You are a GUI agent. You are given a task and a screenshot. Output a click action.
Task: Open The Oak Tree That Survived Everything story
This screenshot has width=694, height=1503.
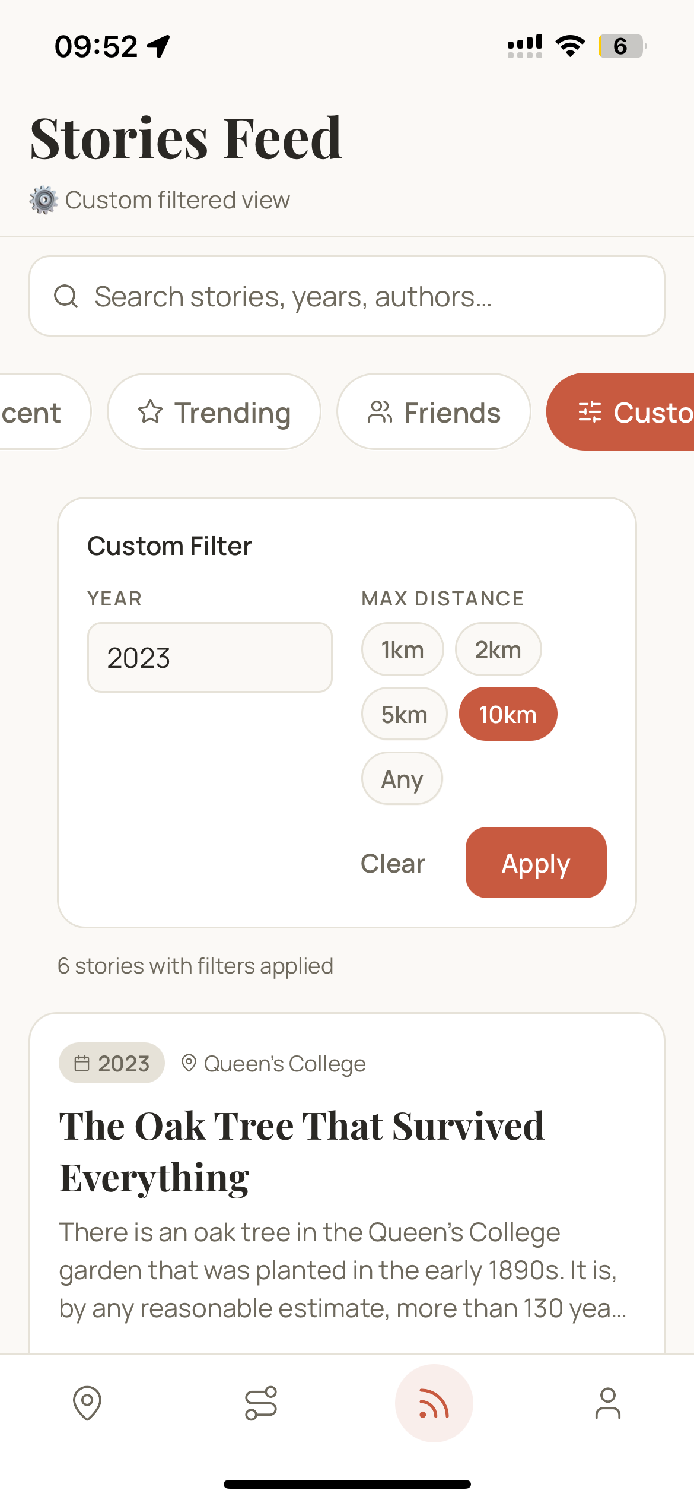tap(302, 1152)
